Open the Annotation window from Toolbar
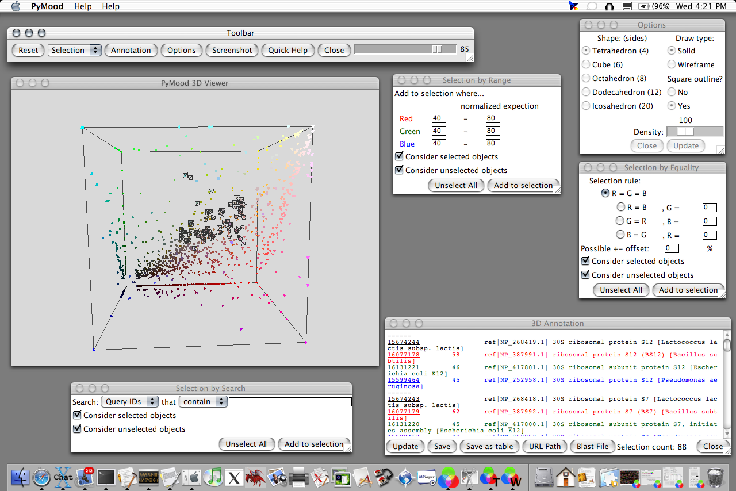Screen dimensions: 736x491 point(131,50)
